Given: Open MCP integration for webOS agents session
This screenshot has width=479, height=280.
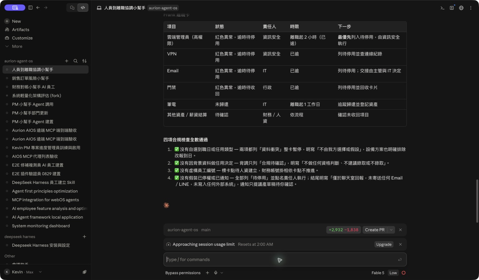Looking at the screenshot, I should tap(45, 200).
